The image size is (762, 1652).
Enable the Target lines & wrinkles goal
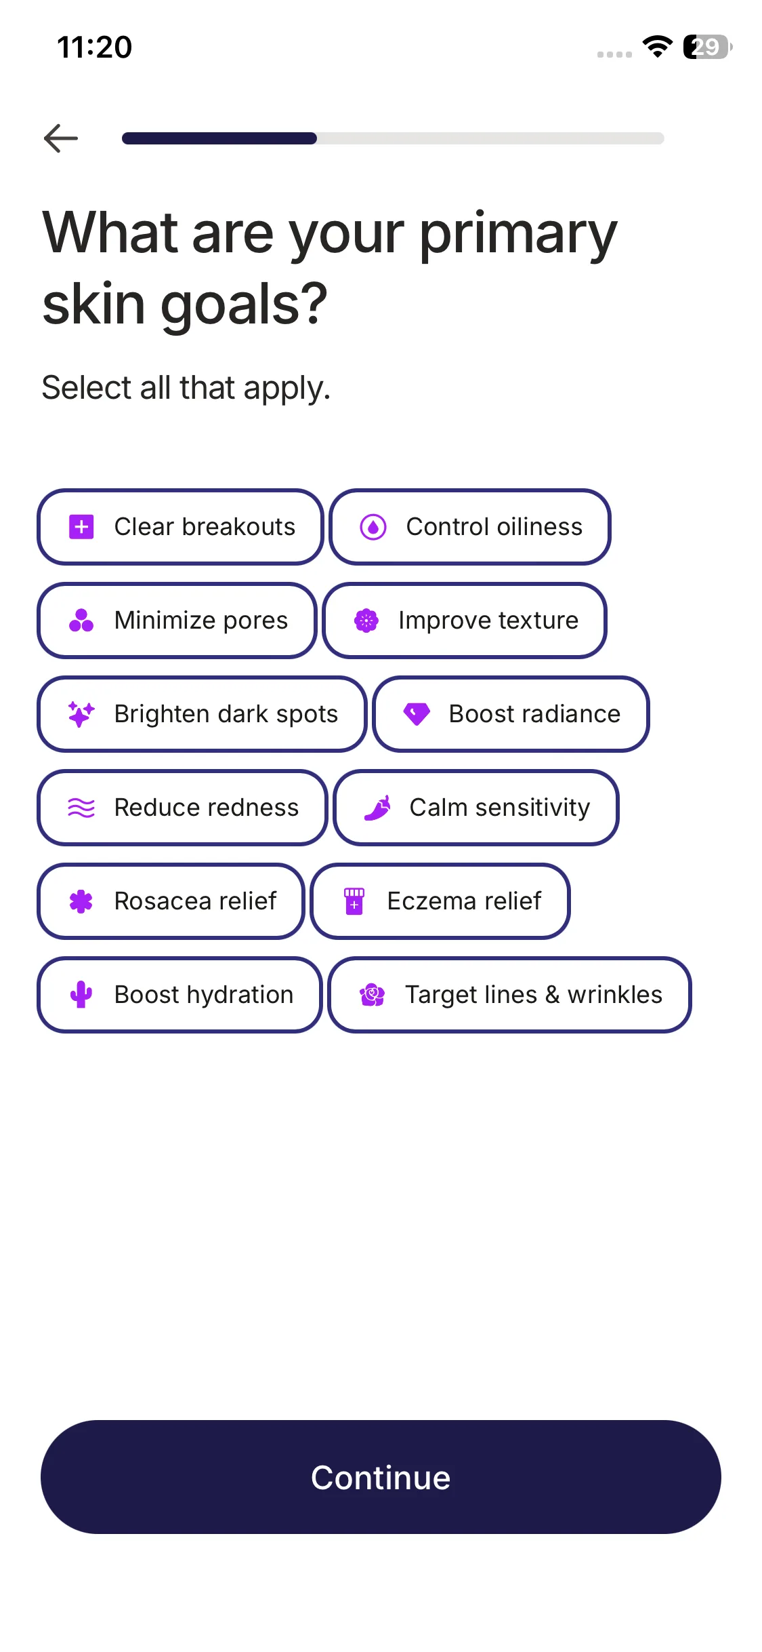[x=509, y=995]
